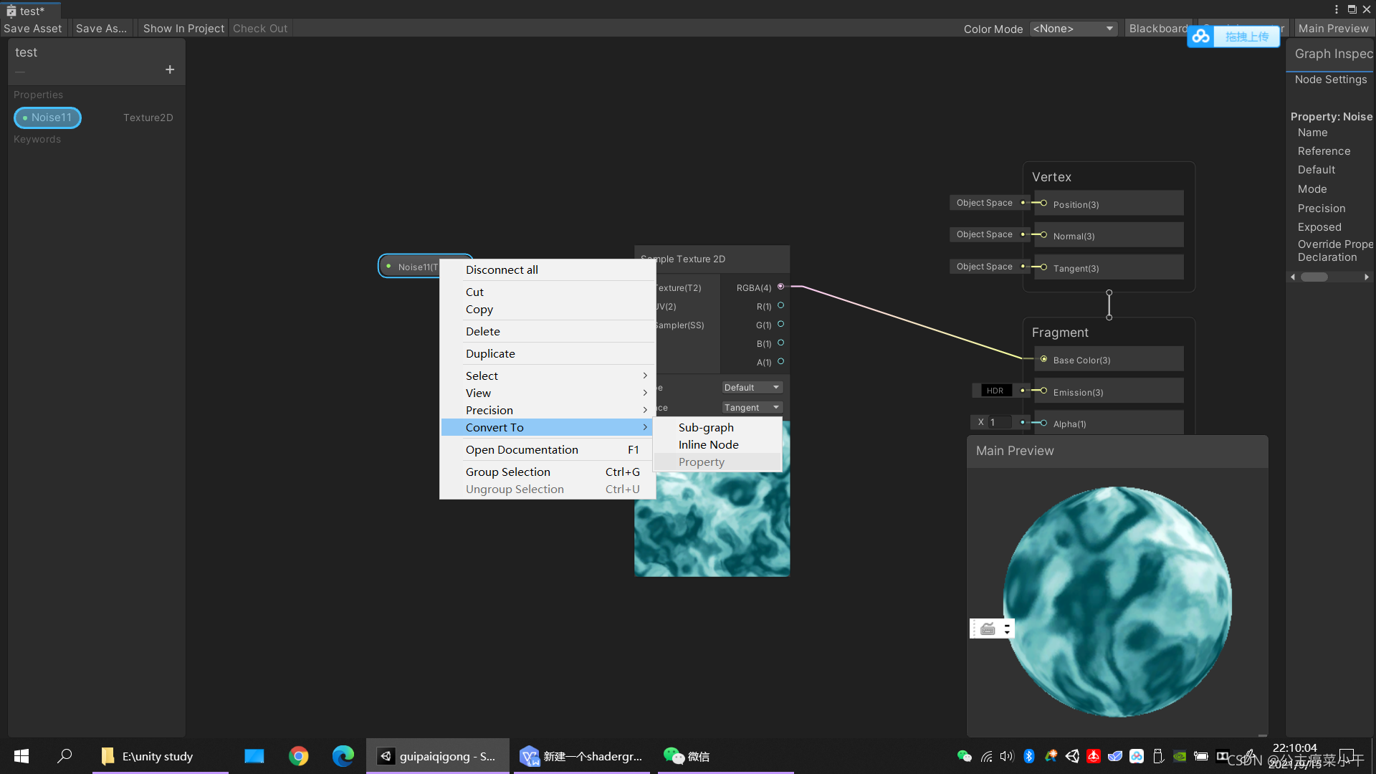Open the Color Mode dropdown
Viewport: 1376px width, 774px height.
point(1073,29)
